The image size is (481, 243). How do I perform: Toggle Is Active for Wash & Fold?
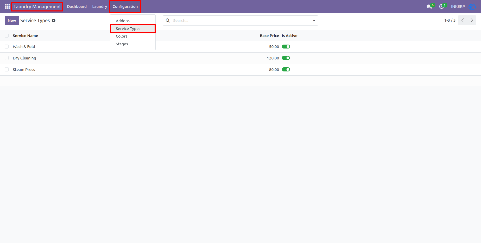coord(286,47)
